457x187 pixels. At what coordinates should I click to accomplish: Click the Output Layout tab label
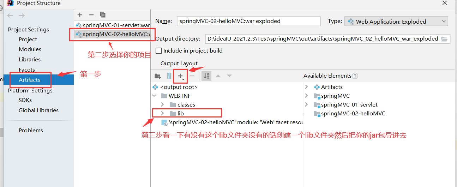[x=179, y=64]
